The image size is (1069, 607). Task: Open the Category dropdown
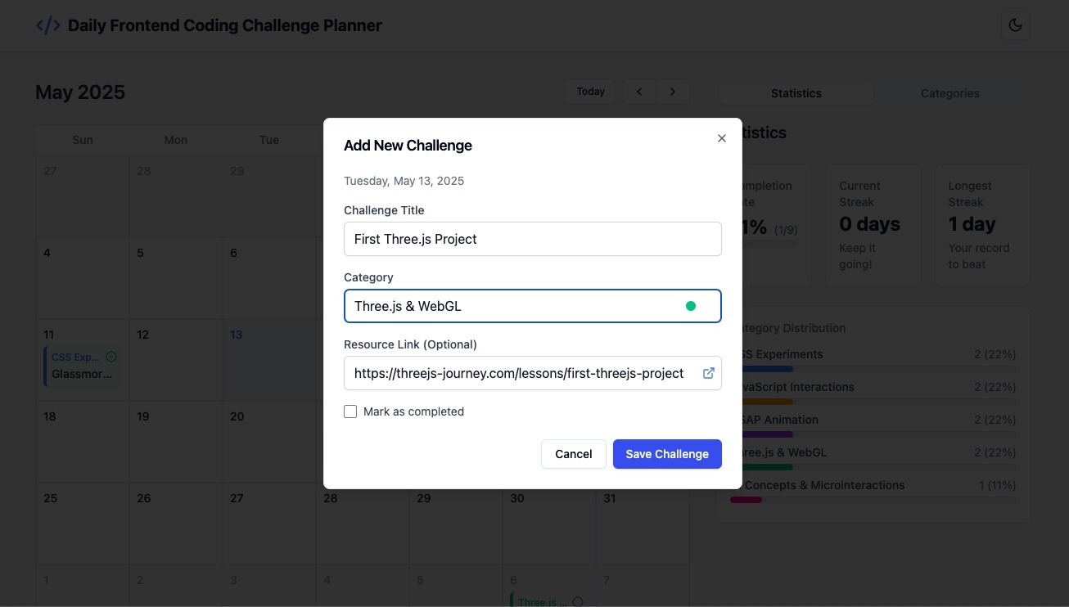coord(533,306)
